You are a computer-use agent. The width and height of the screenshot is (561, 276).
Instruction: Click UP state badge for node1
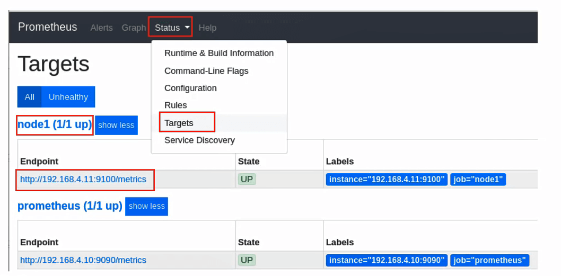pos(247,179)
